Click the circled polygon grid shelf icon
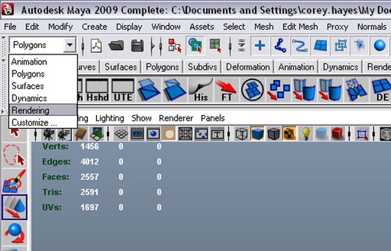 coord(252,90)
